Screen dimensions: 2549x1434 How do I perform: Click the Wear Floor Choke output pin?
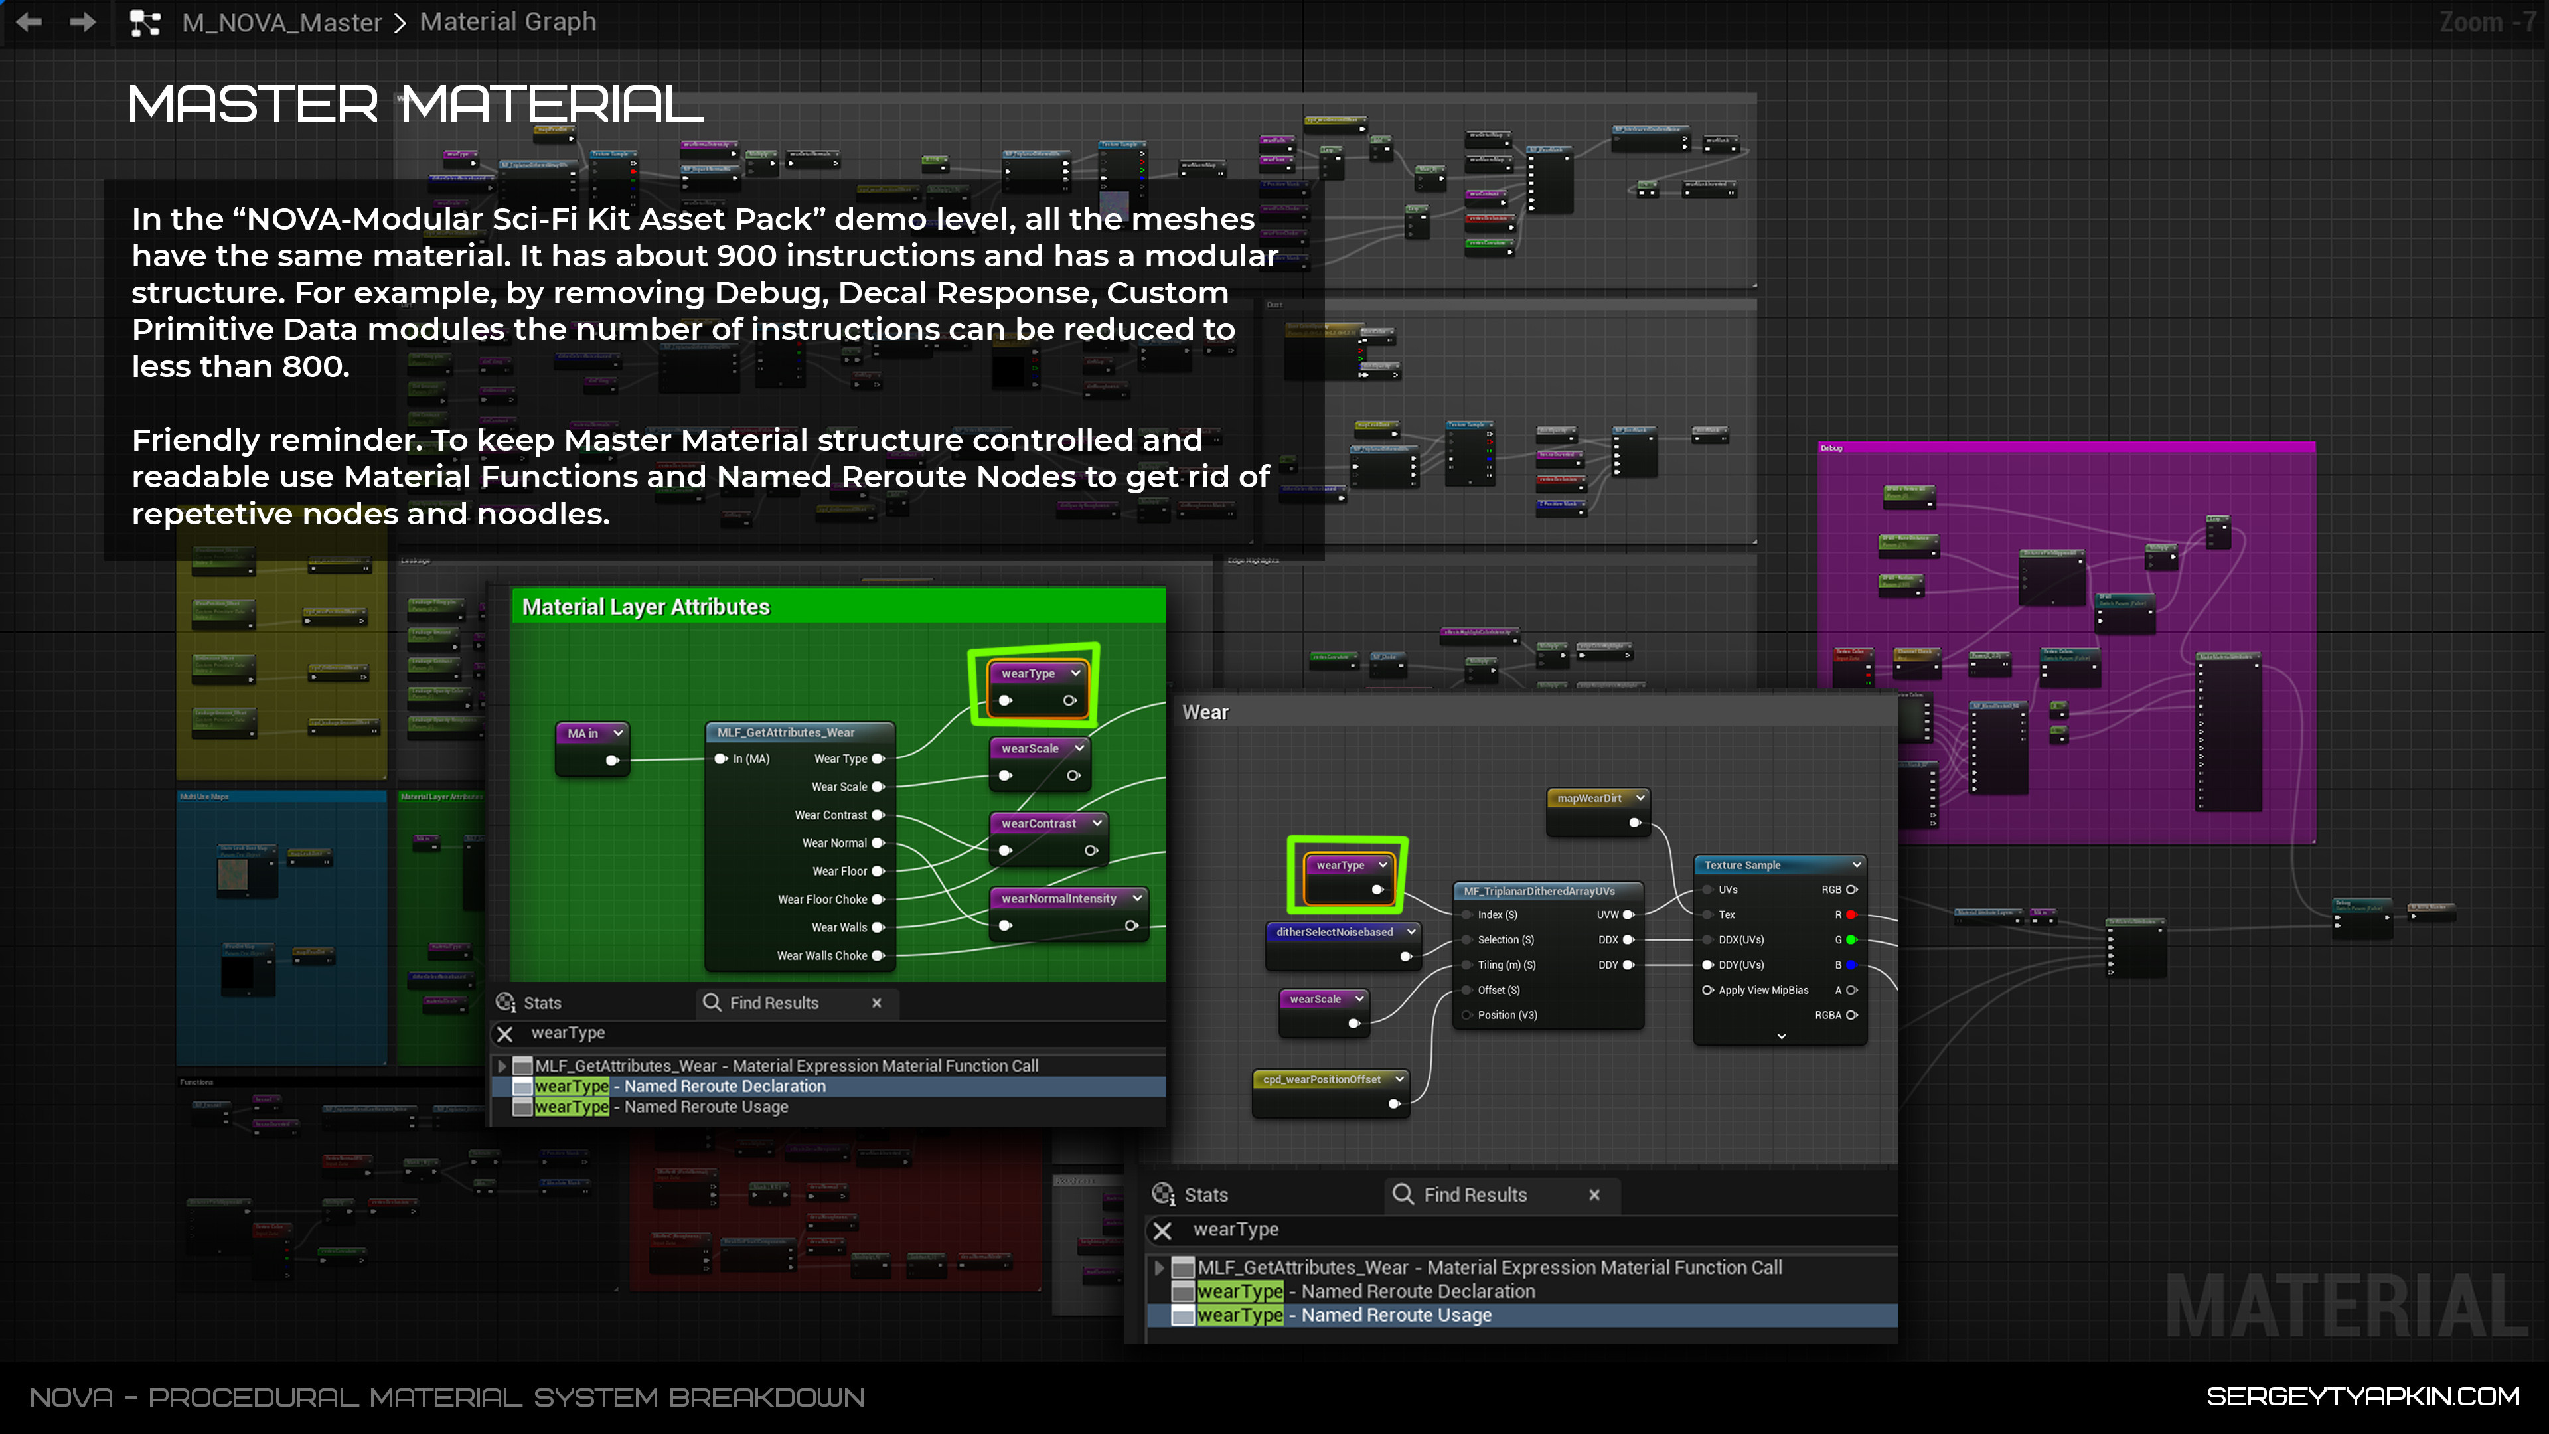878,900
